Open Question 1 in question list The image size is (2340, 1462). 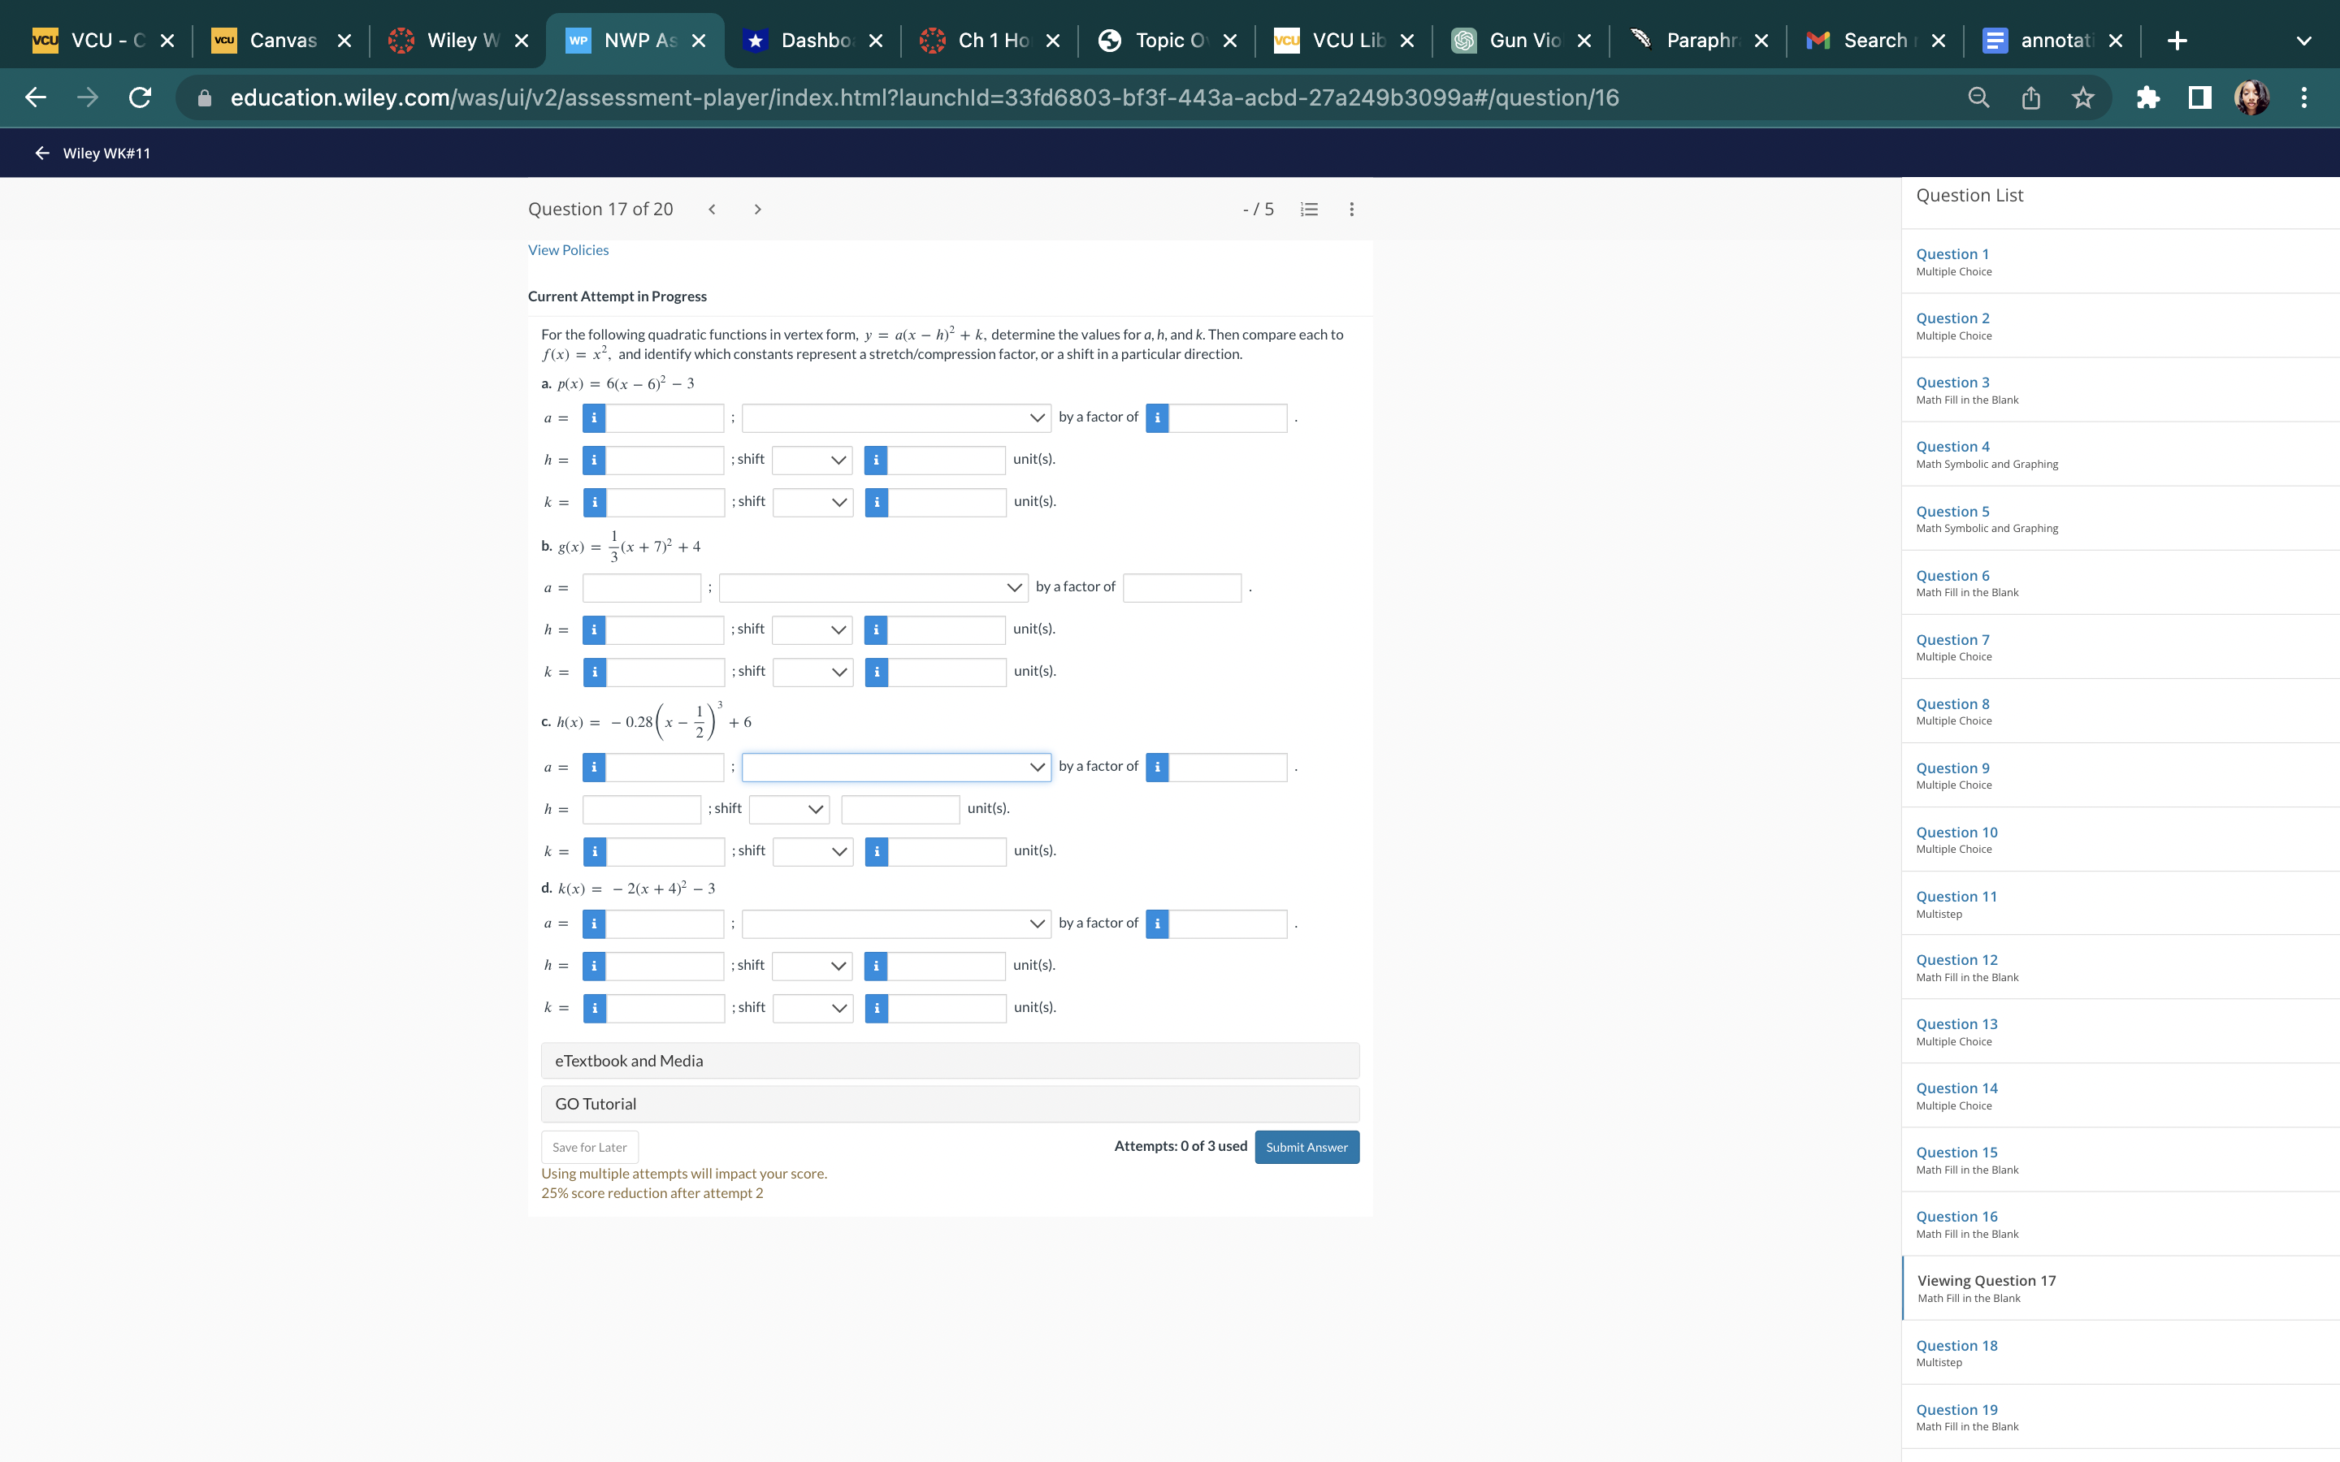[1952, 254]
